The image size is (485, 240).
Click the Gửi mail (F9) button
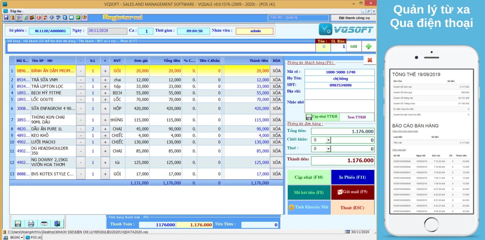353,192
